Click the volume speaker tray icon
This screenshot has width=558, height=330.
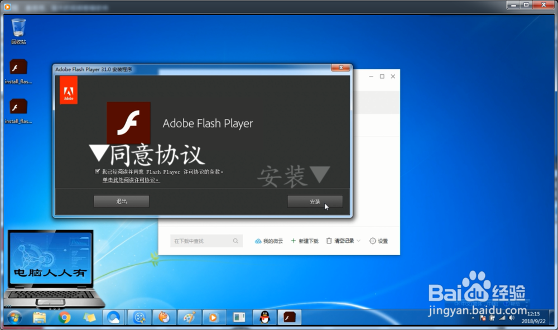pos(512,318)
